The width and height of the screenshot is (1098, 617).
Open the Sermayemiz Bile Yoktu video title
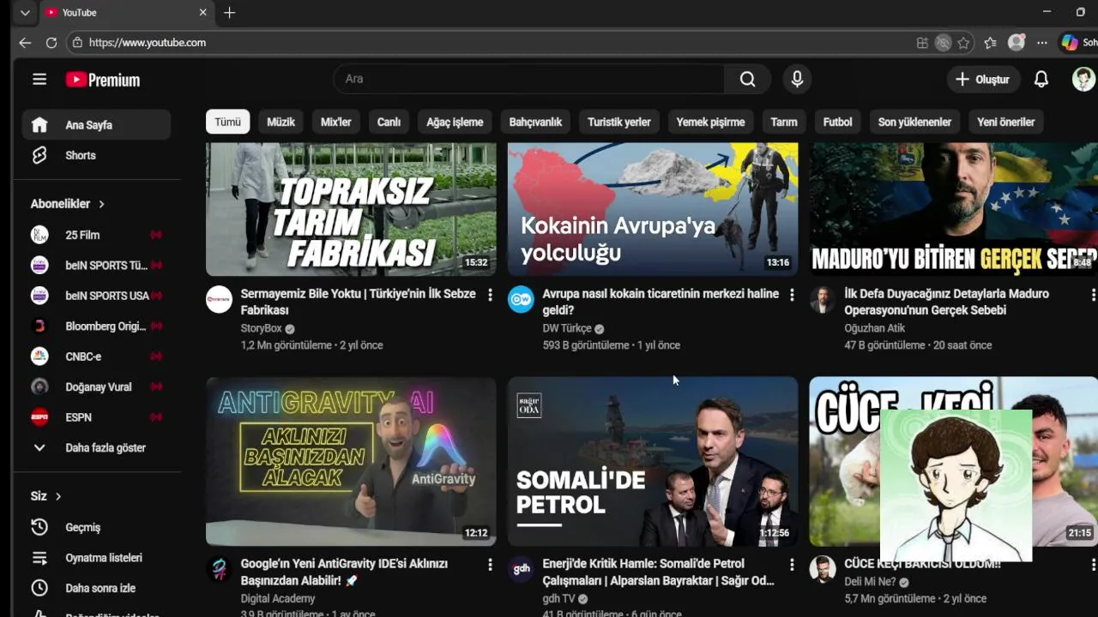[x=358, y=302]
